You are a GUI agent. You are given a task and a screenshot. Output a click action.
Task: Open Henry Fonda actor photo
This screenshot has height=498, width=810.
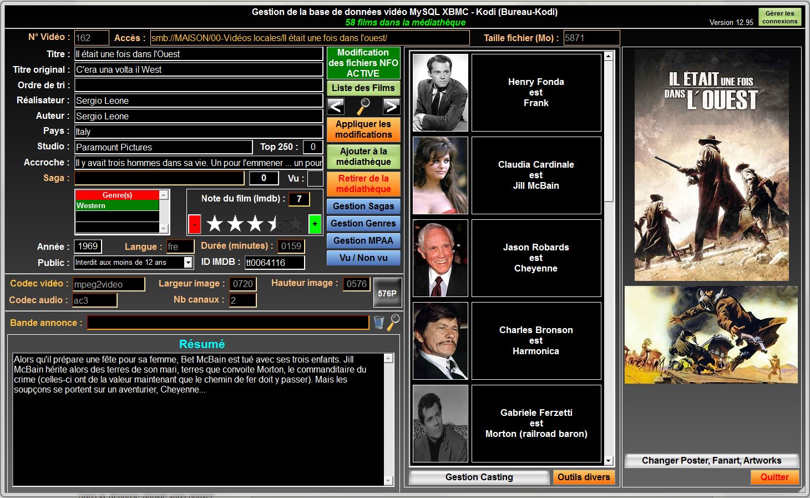(x=441, y=92)
